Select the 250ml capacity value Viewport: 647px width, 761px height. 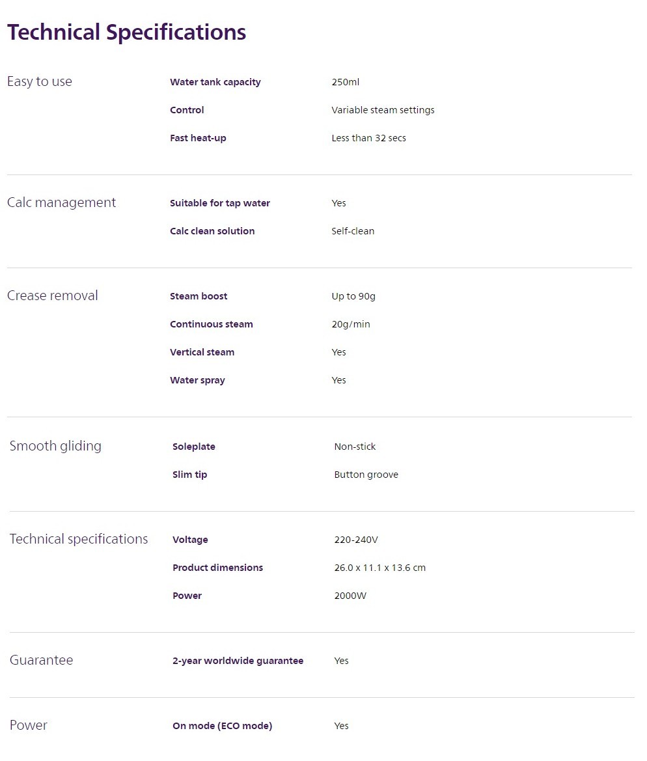tap(346, 82)
